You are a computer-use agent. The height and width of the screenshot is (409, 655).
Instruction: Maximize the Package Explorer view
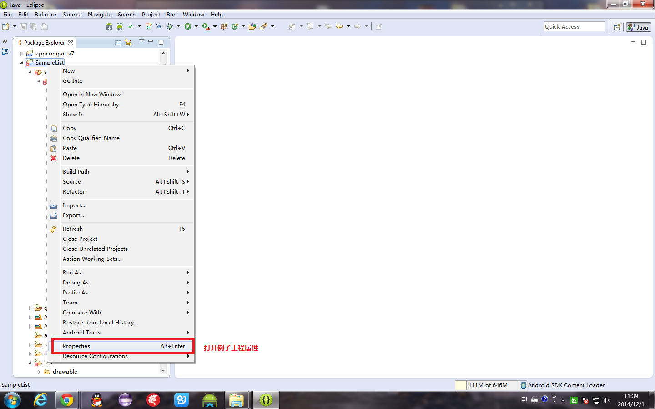pos(161,42)
